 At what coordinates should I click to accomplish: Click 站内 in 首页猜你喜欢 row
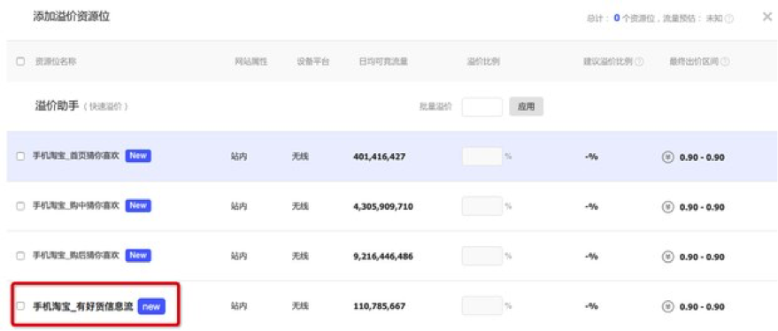pos(239,157)
